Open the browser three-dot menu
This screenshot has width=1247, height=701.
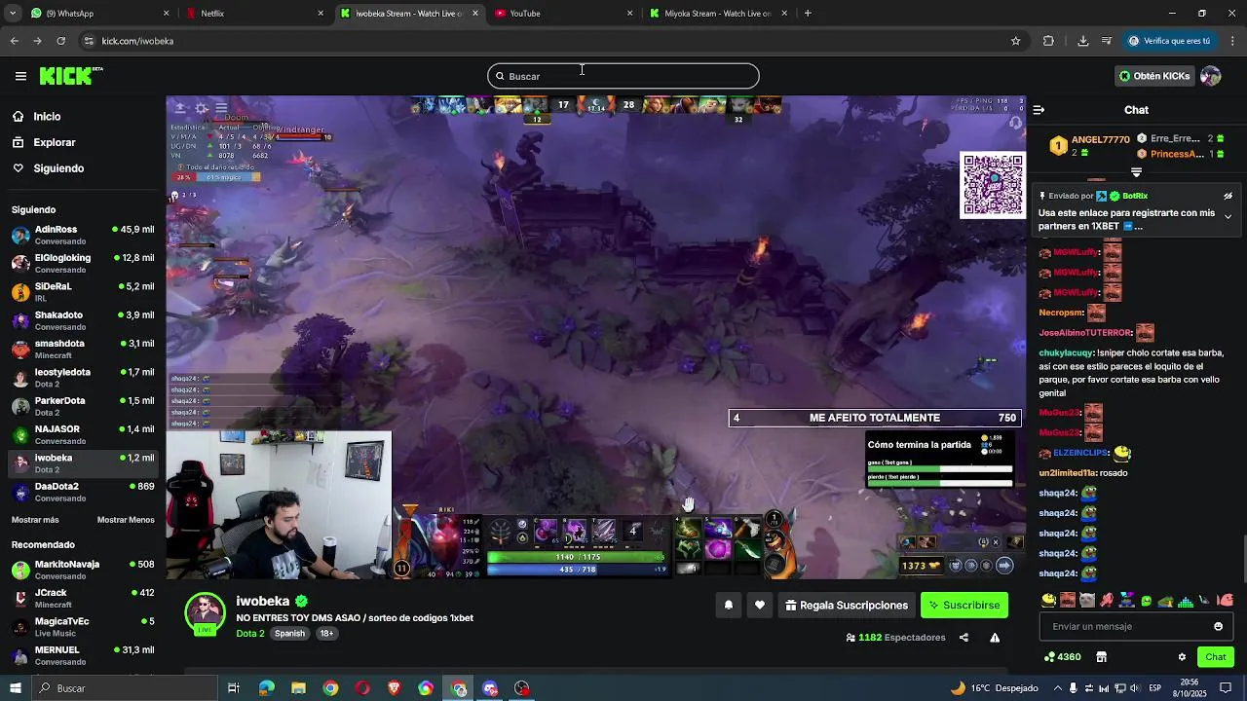click(x=1233, y=41)
